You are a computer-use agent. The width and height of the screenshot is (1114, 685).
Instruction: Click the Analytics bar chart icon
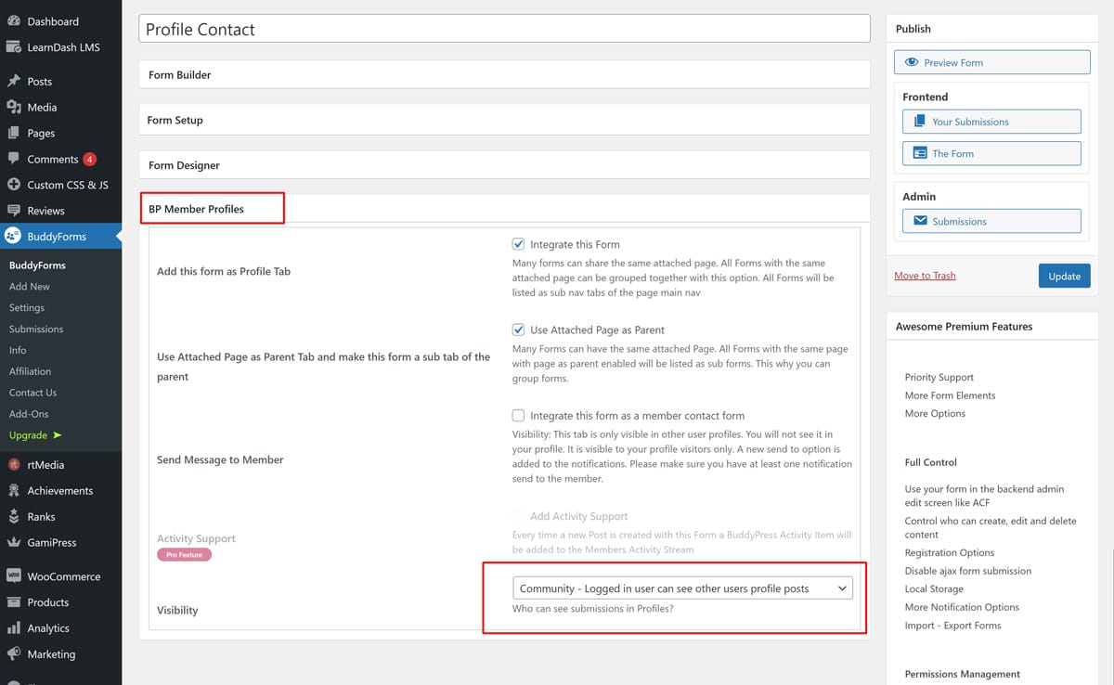click(14, 628)
